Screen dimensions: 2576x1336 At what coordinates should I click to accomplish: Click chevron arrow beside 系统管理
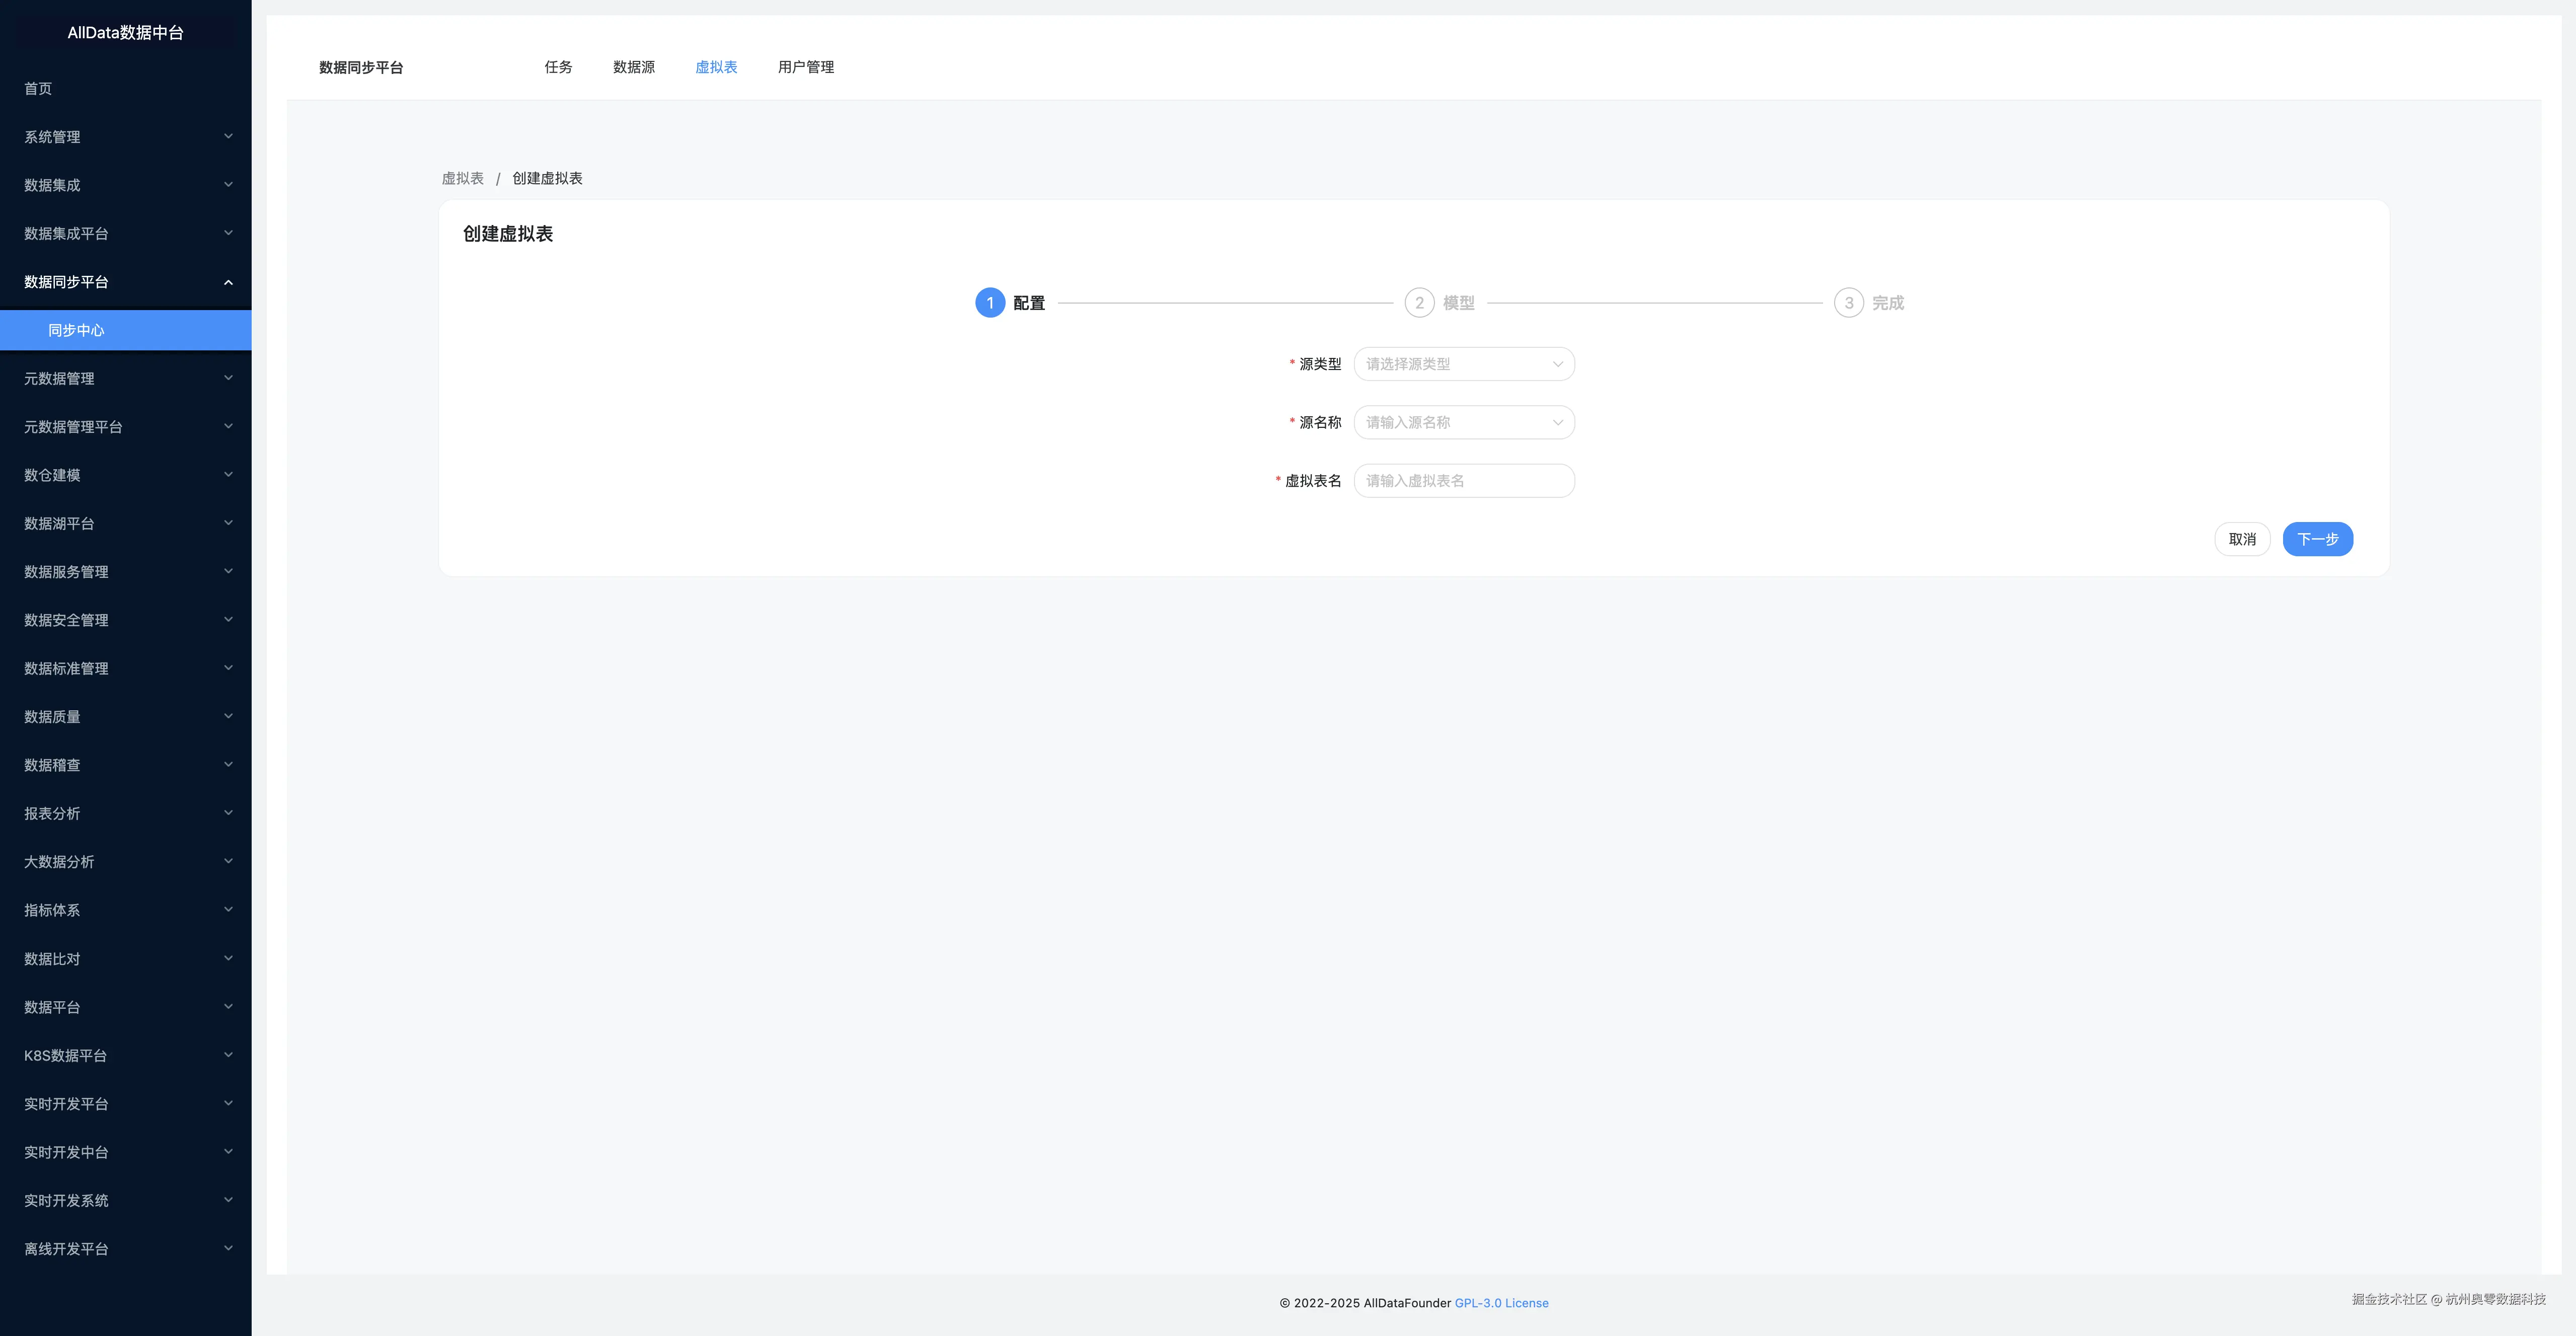pos(228,137)
